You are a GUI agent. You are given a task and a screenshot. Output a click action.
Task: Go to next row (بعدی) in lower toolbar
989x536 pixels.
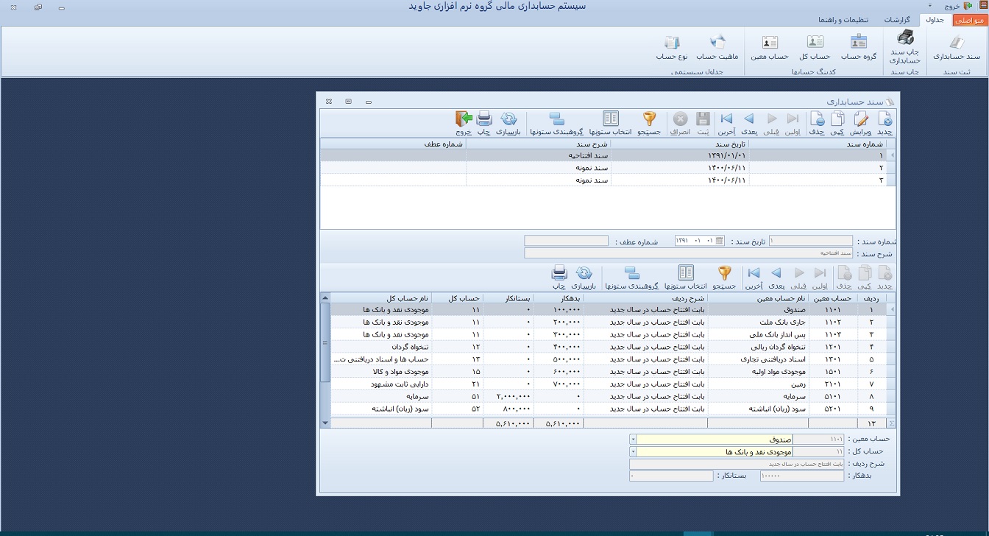pyautogui.click(x=776, y=278)
